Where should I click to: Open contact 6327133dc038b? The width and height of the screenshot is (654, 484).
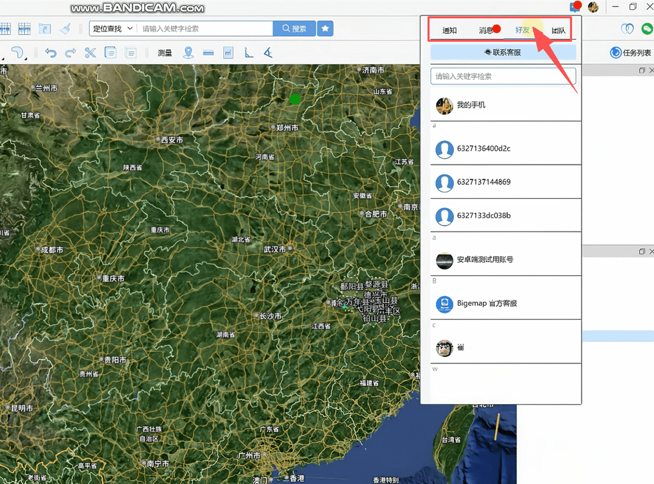(x=505, y=216)
